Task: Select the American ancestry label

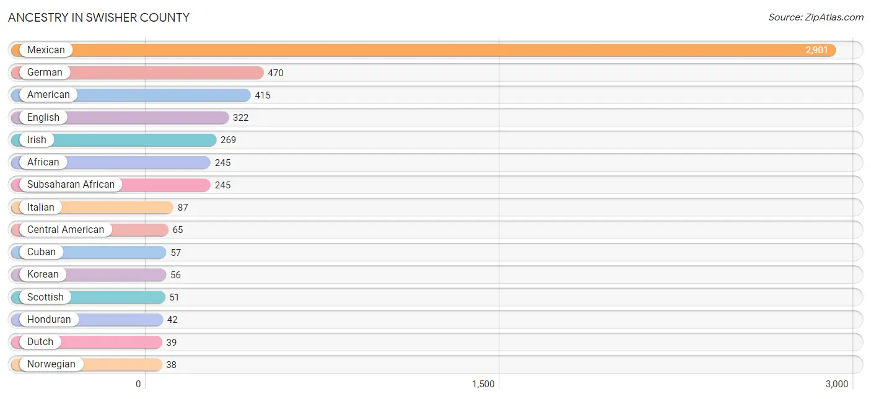Action: [48, 95]
